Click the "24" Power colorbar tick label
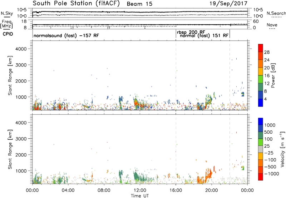286x198 pixels. (x=267, y=60)
